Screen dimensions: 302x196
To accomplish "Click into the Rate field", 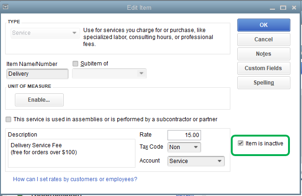I will point(184,135).
